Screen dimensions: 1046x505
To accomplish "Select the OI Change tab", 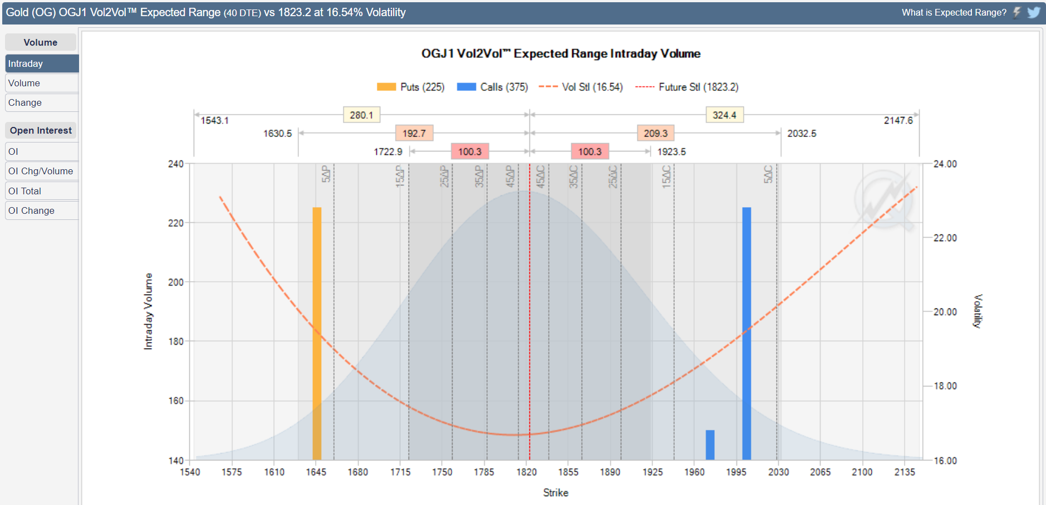I will [x=42, y=210].
